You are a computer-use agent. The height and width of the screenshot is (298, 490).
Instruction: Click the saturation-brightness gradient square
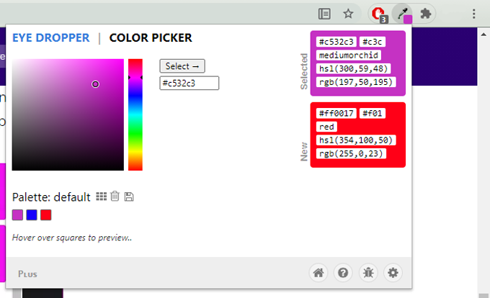[x=68, y=114]
